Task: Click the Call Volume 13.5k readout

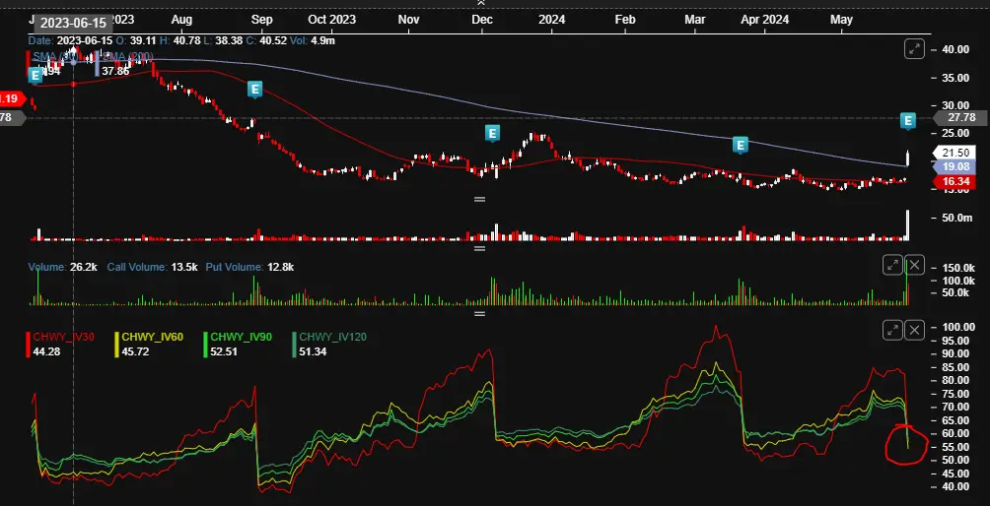Action: click(x=152, y=267)
